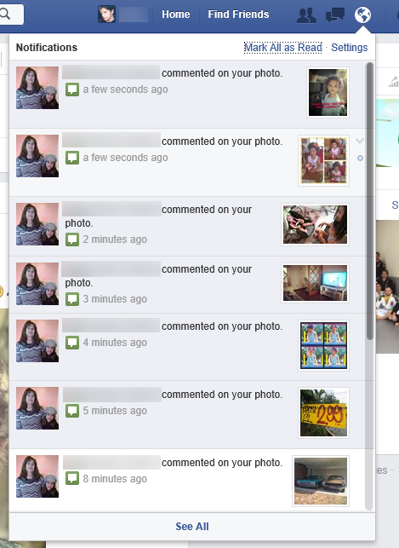
Task: Click the commenter avatar on the 5 minutes ago notification
Action: click(37, 408)
